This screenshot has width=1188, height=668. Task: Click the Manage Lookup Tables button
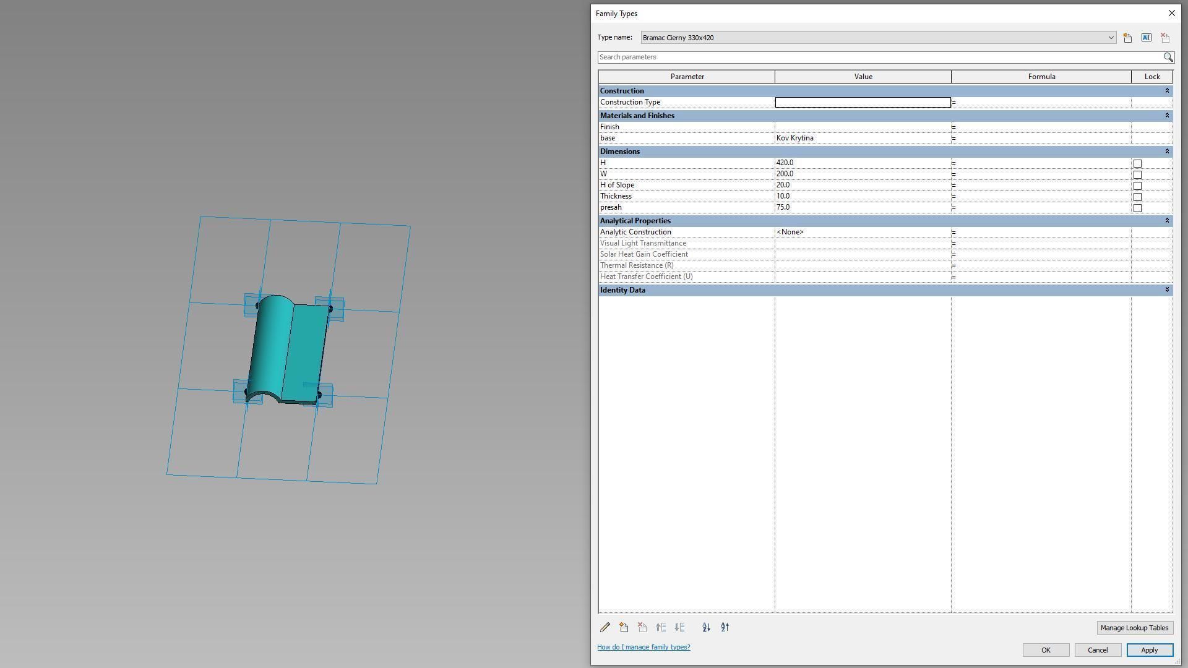1134,627
